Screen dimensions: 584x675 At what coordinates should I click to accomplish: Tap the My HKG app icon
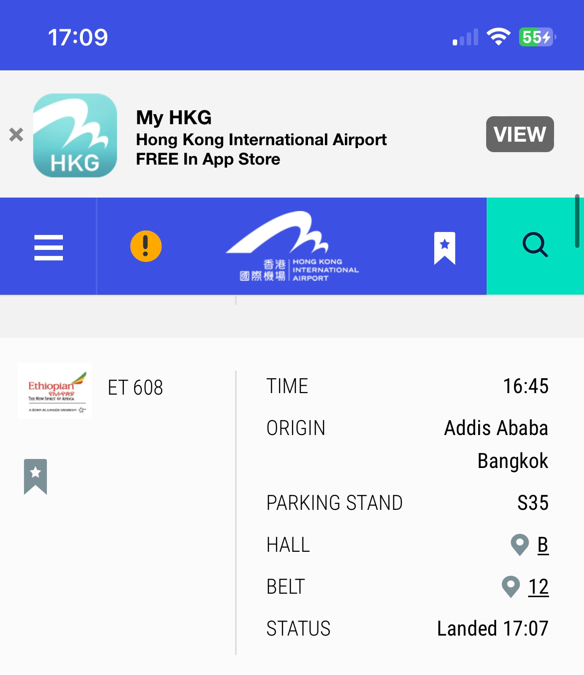pyautogui.click(x=75, y=135)
